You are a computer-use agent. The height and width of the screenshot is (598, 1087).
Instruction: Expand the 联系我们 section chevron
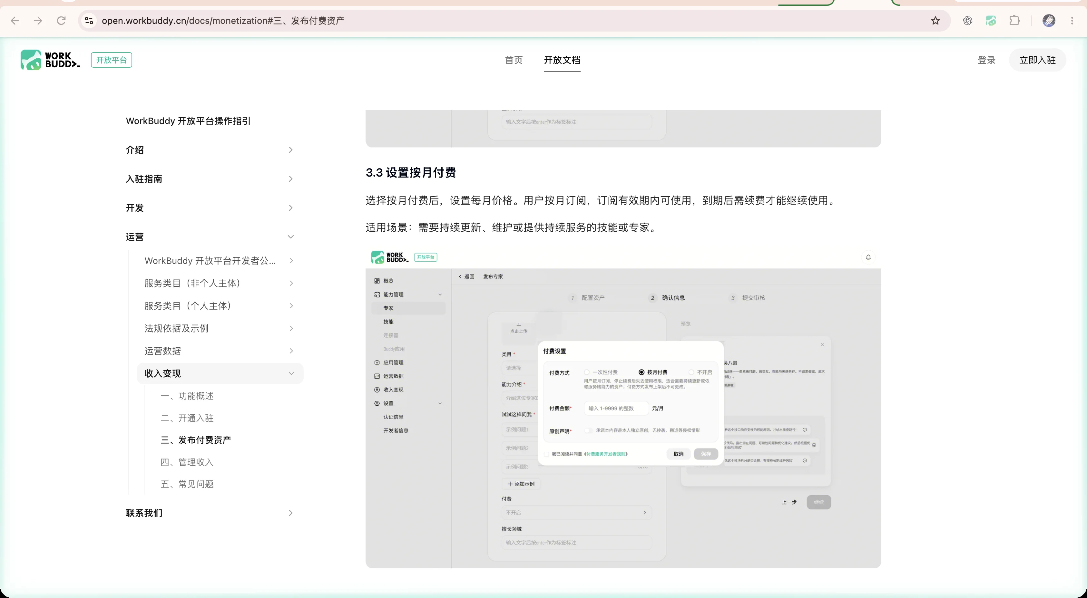pyautogui.click(x=290, y=513)
